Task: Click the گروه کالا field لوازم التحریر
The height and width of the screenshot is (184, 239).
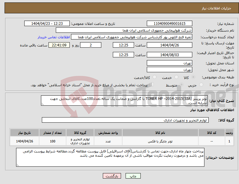Action: pyautogui.click(x=125, y=120)
